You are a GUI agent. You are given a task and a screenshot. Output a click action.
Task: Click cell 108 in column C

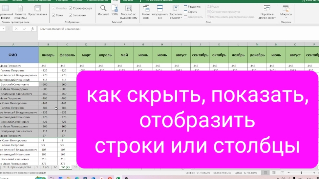67,149
